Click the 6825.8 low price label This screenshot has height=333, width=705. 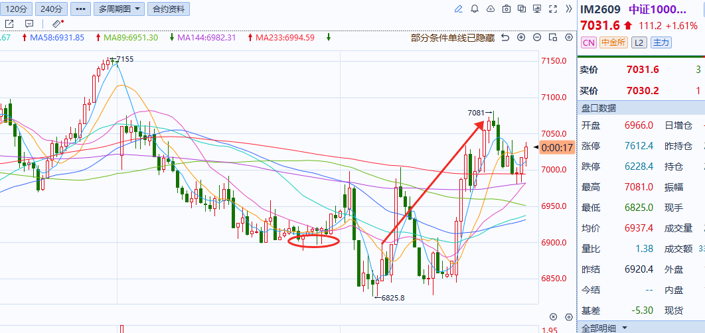click(393, 297)
